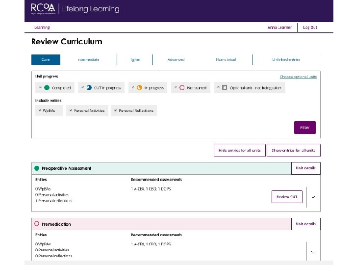Screen dimensions: 353x265
Task: Open the Unlinked entries tab
Action: [286, 59]
